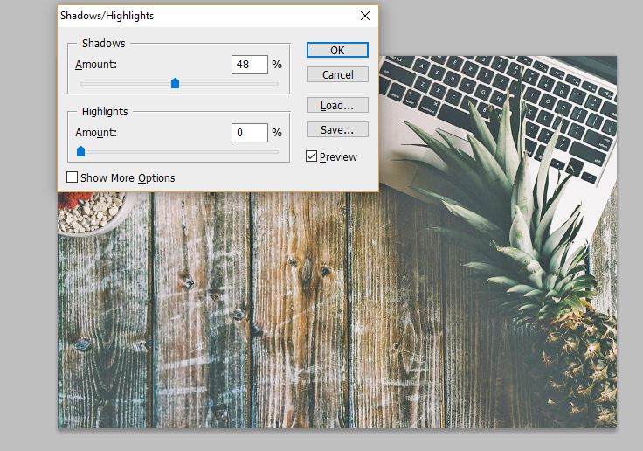Click the Amount label under Highlights
643x451 pixels.
pyautogui.click(x=96, y=133)
